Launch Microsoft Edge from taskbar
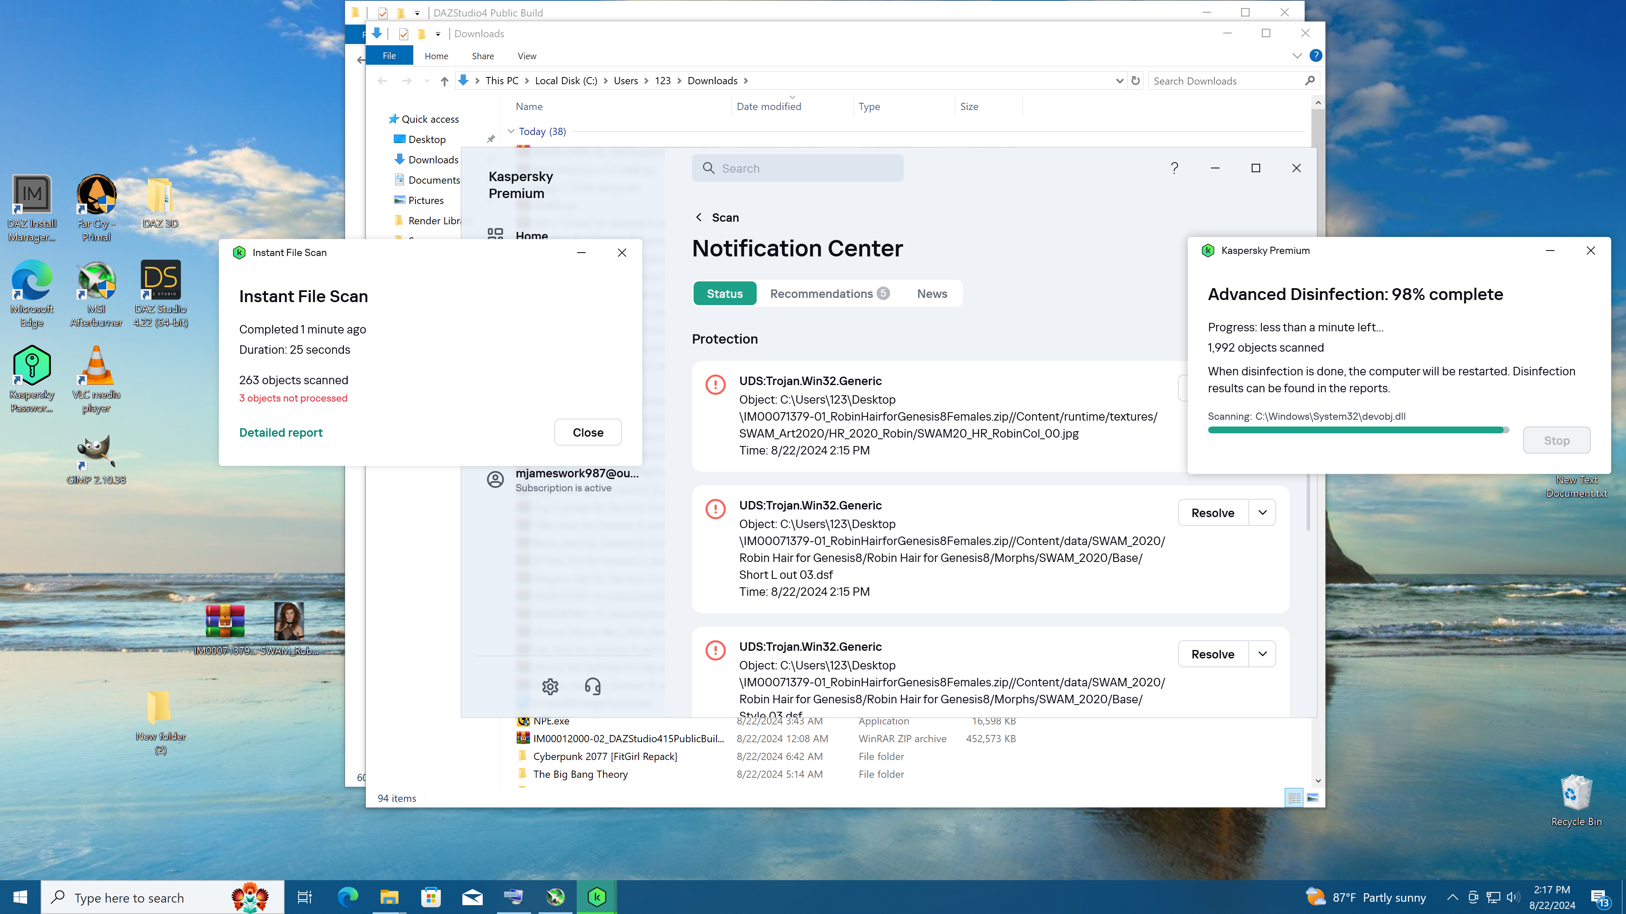Screen dimensions: 1626x914 tap(347, 897)
